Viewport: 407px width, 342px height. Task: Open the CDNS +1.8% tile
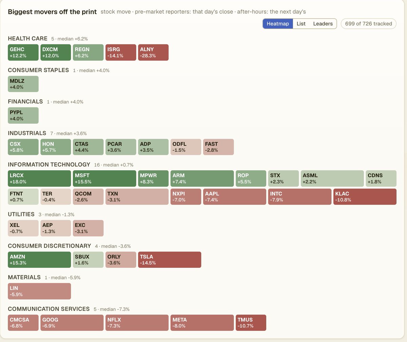click(381, 178)
